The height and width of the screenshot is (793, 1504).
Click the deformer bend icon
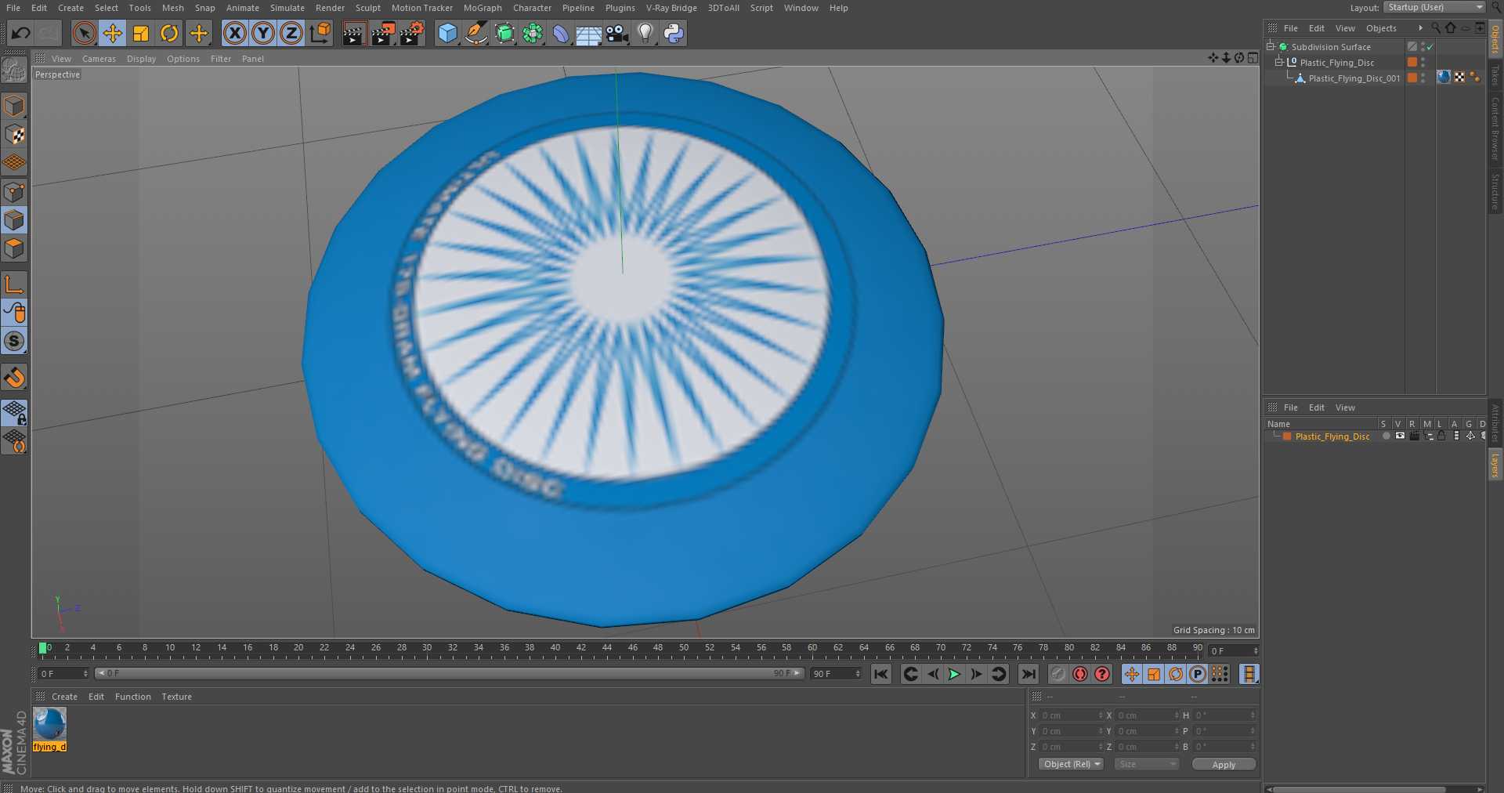[561, 33]
